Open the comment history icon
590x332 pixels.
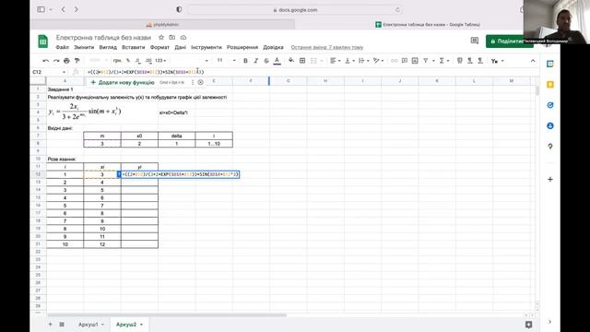point(475,41)
